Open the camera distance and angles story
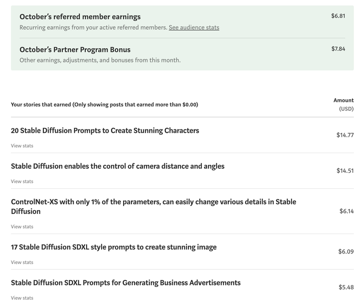Image resolution: width=360 pixels, height=303 pixels. (117, 166)
